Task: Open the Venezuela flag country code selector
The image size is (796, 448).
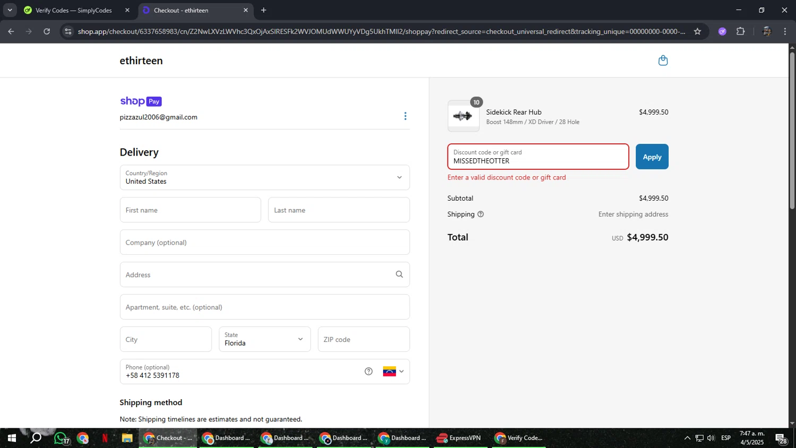Action: [393, 372]
